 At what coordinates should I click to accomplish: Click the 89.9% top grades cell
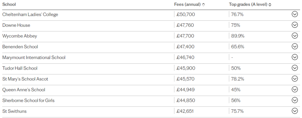(x=238, y=36)
